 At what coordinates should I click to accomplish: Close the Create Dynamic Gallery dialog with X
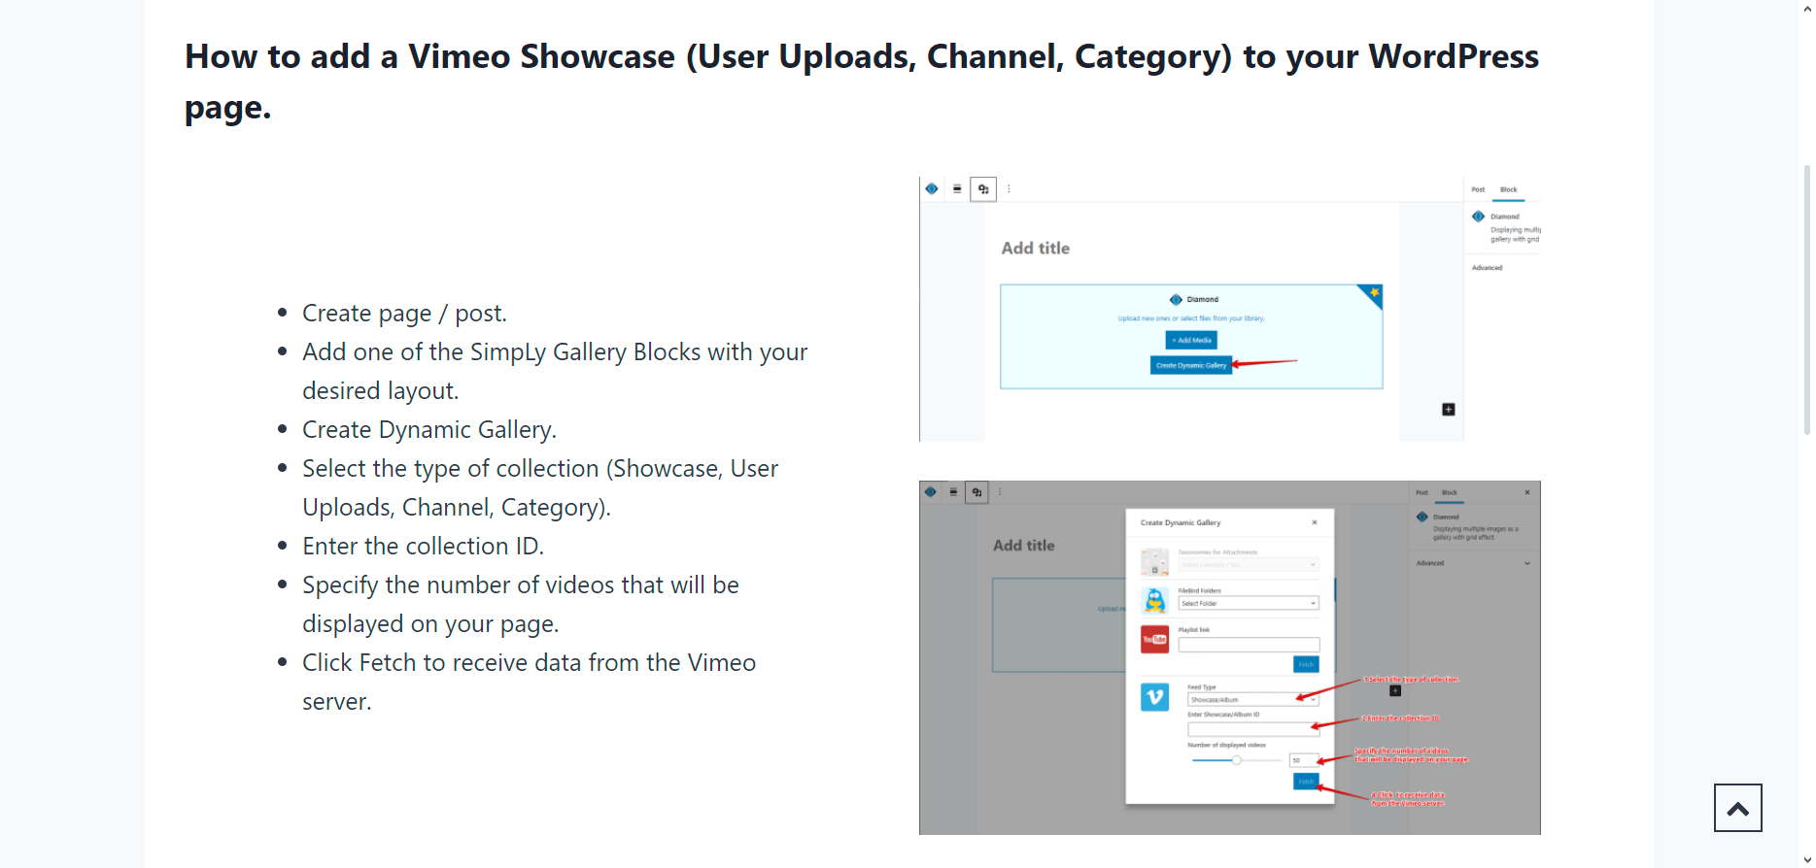coord(1315,522)
